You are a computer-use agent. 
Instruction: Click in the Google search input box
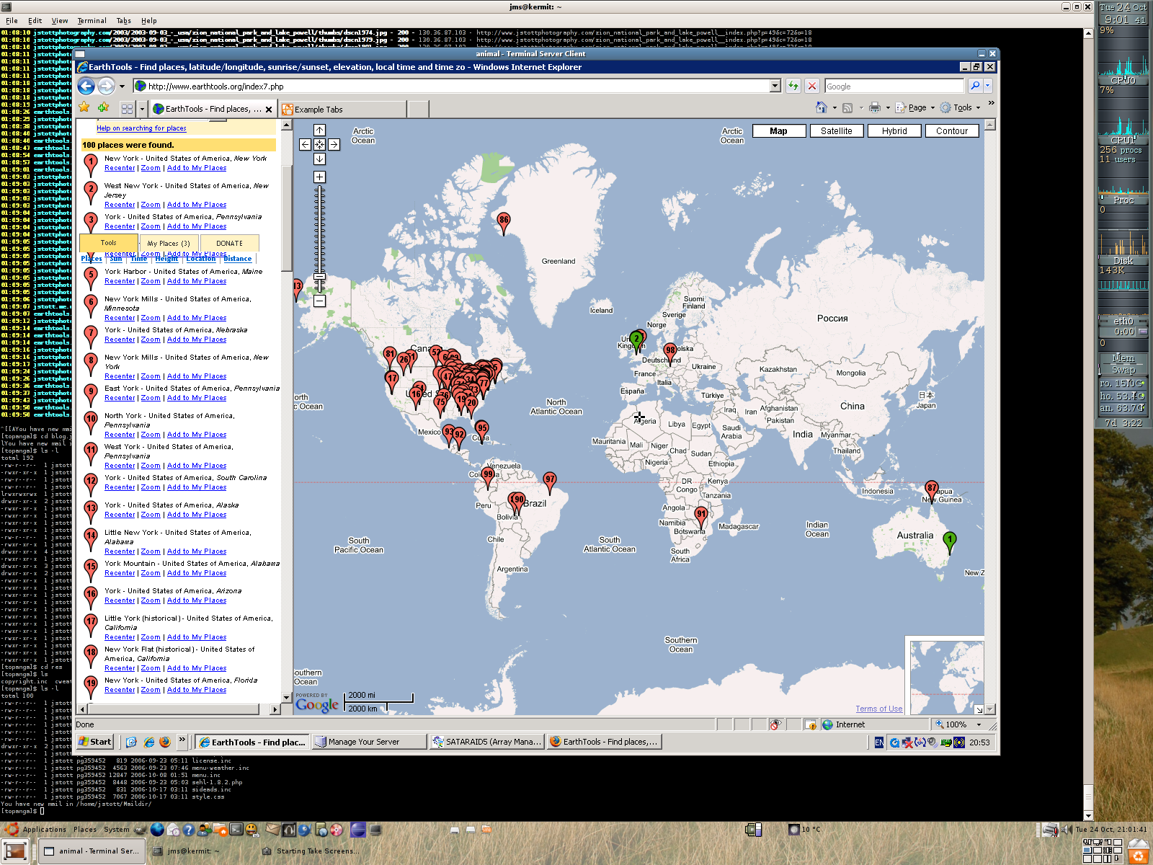click(894, 86)
